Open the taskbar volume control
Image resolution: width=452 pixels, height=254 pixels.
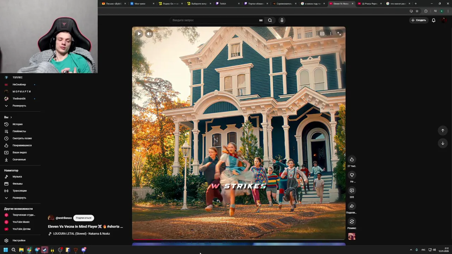coord(434,250)
